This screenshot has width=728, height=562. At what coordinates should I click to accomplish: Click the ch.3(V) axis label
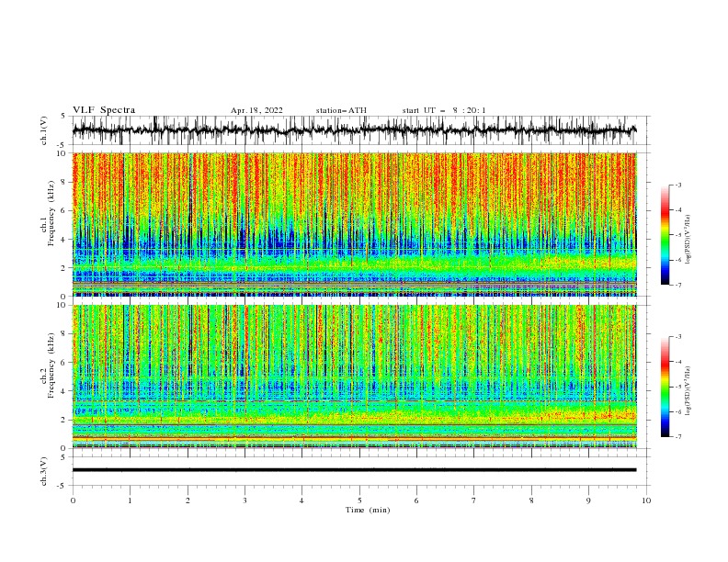click(44, 471)
